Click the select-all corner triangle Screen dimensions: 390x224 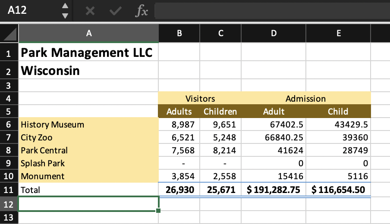[9, 34]
